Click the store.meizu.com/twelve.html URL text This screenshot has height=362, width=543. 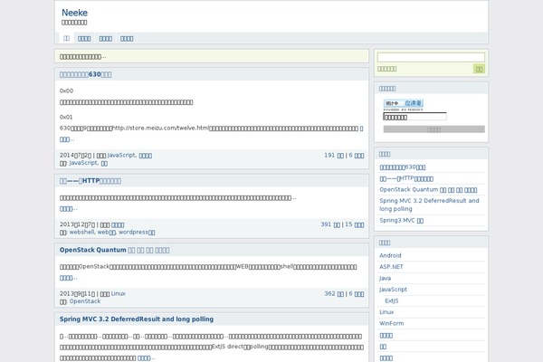tap(161, 129)
